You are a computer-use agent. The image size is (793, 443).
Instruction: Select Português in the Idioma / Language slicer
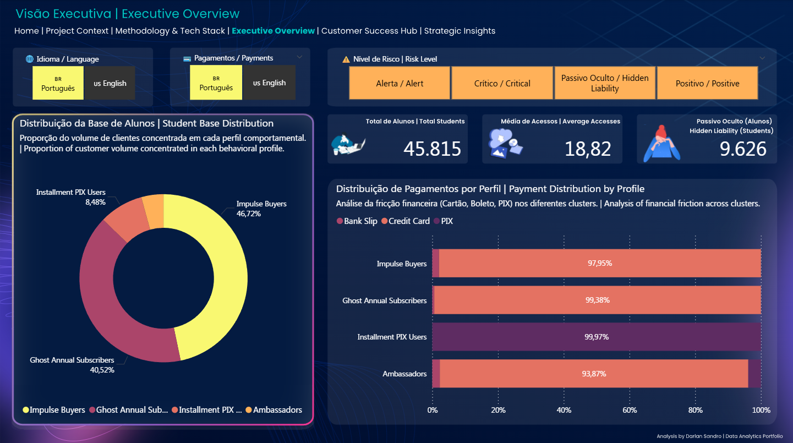58,83
